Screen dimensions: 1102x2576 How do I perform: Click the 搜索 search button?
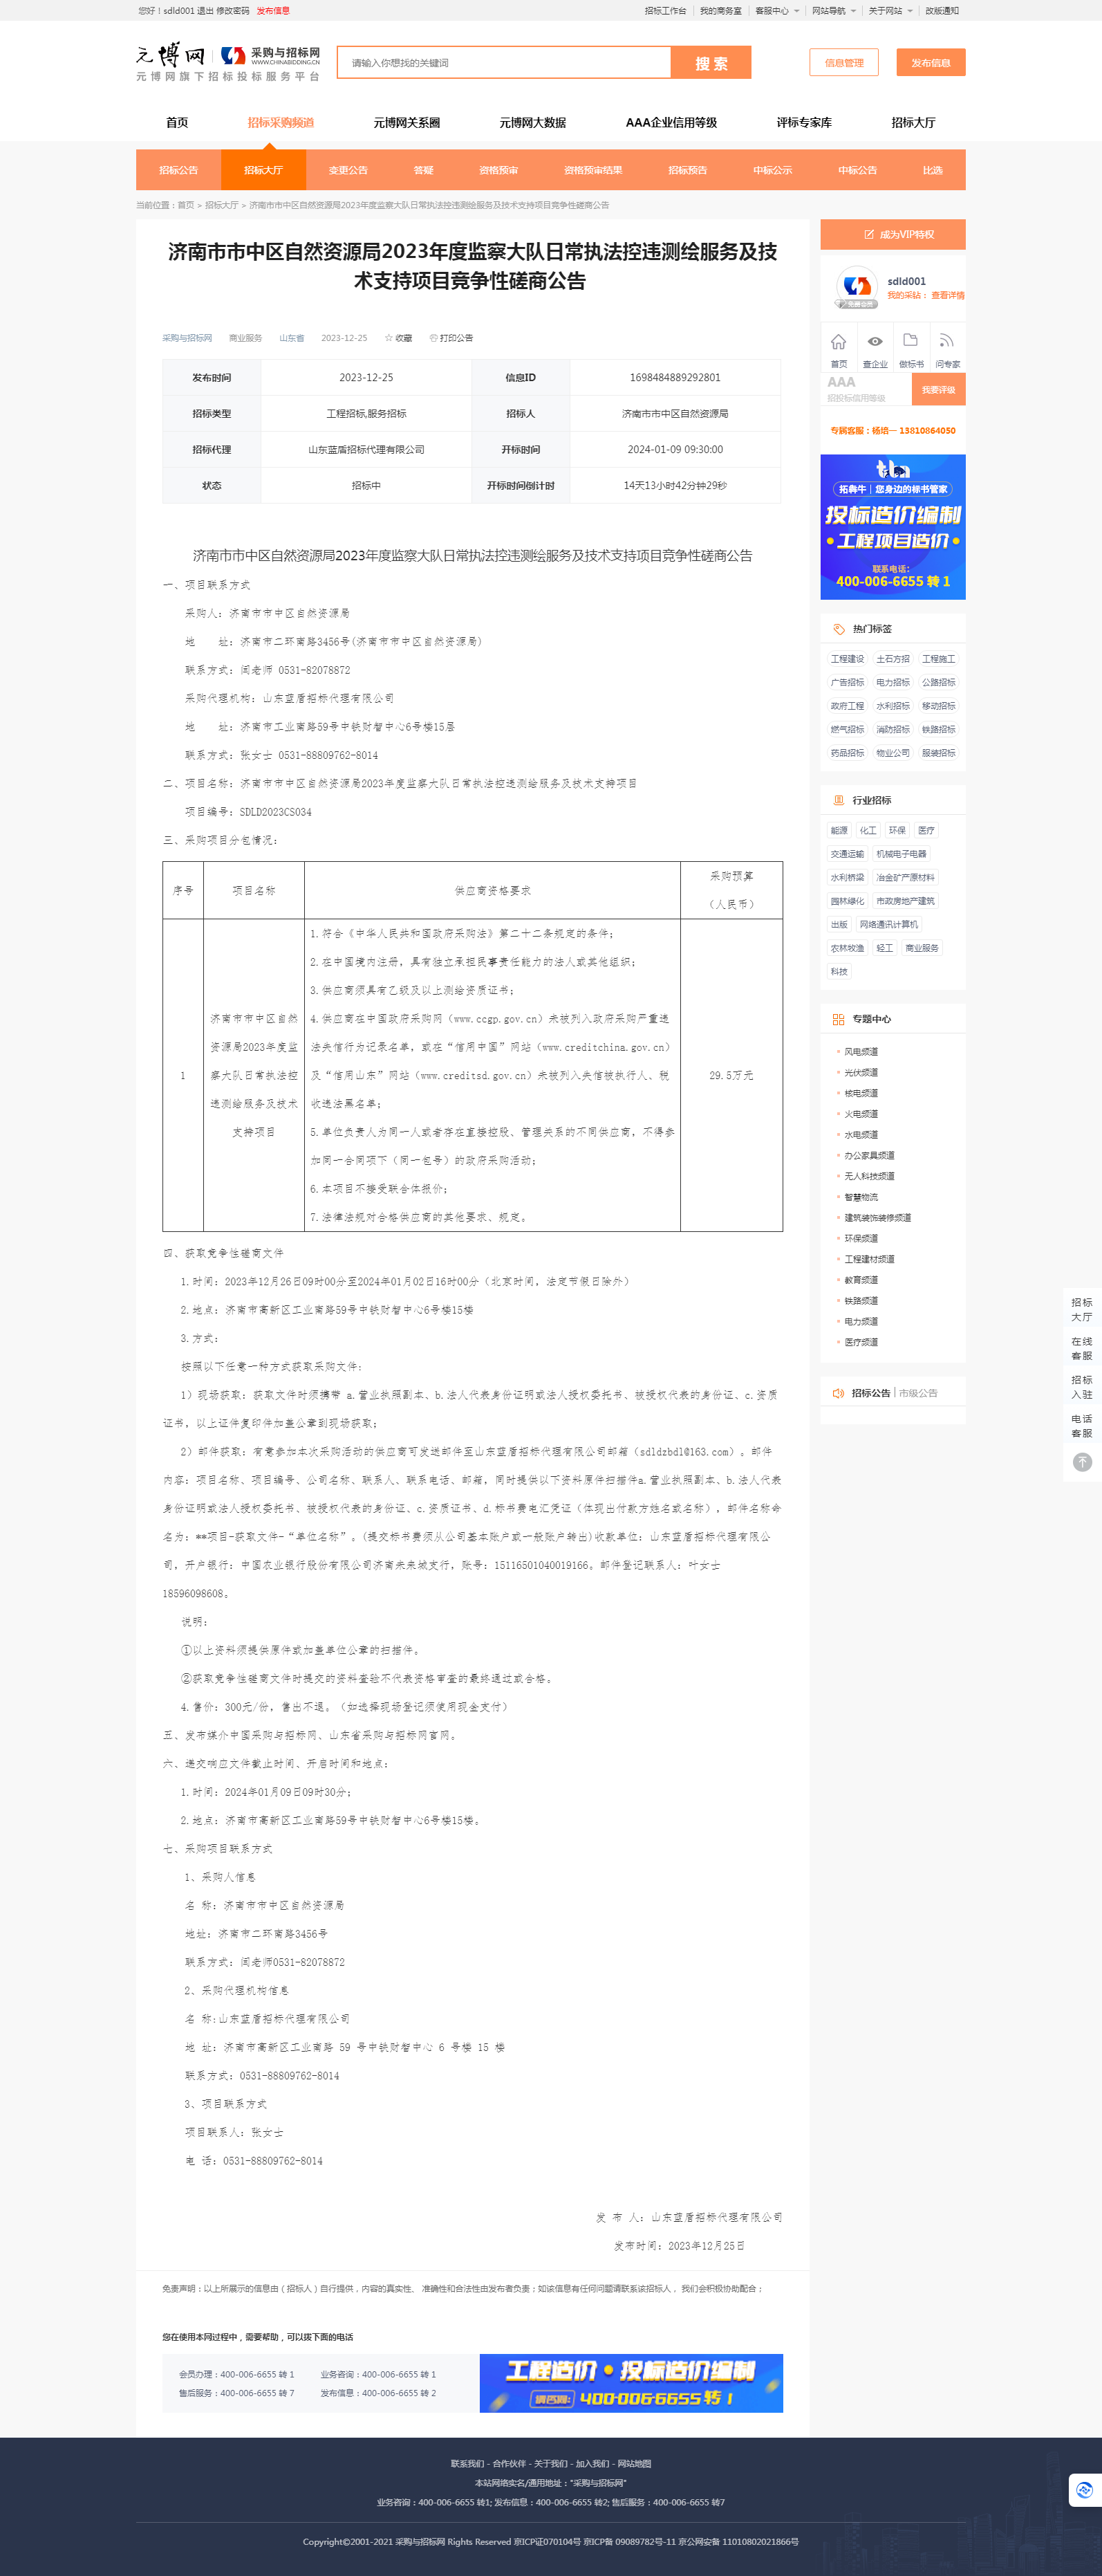pyautogui.click(x=711, y=63)
